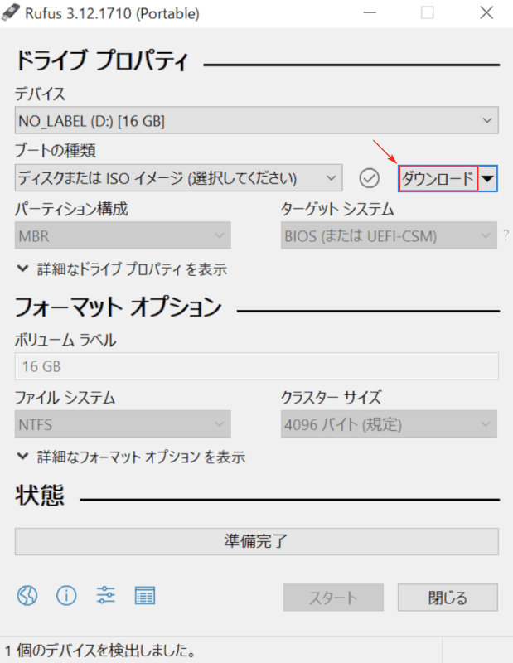The height and width of the screenshot is (663, 513).
Task: Open the ターゲット システム BIOS dropdown
Action: point(389,235)
